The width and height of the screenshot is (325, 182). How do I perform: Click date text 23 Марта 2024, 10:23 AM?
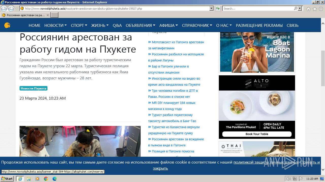(x=43, y=98)
